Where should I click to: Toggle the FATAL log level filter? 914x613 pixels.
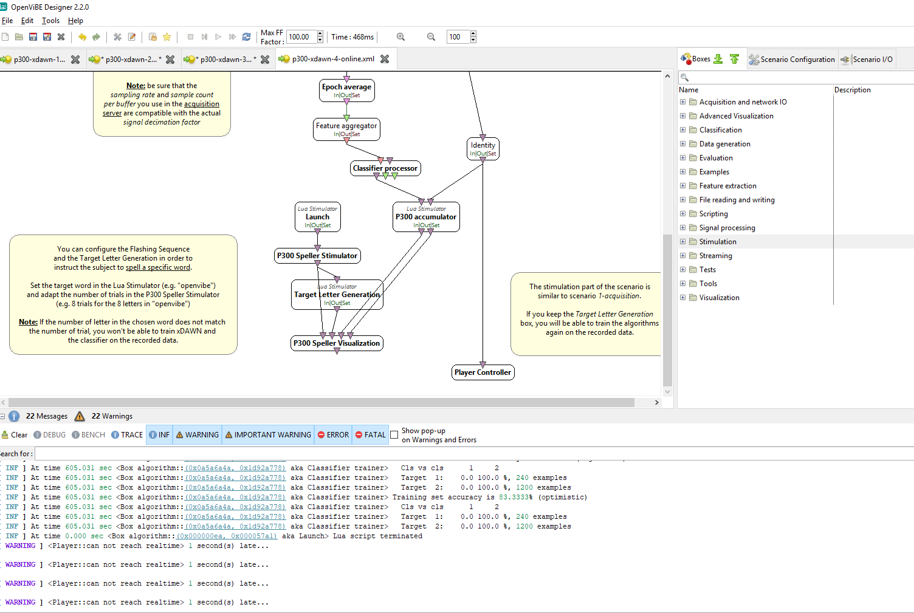click(370, 435)
